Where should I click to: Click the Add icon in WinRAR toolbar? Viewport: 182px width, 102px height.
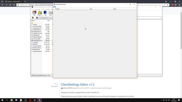tap(34, 13)
